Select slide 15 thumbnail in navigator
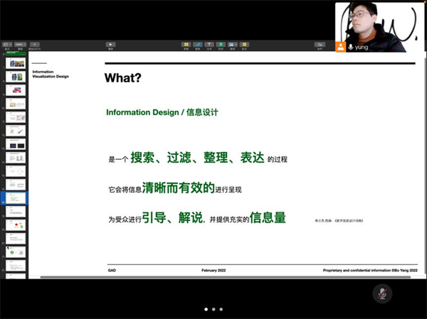Image resolution: width=427 pixels, height=319 pixels. 16,171
